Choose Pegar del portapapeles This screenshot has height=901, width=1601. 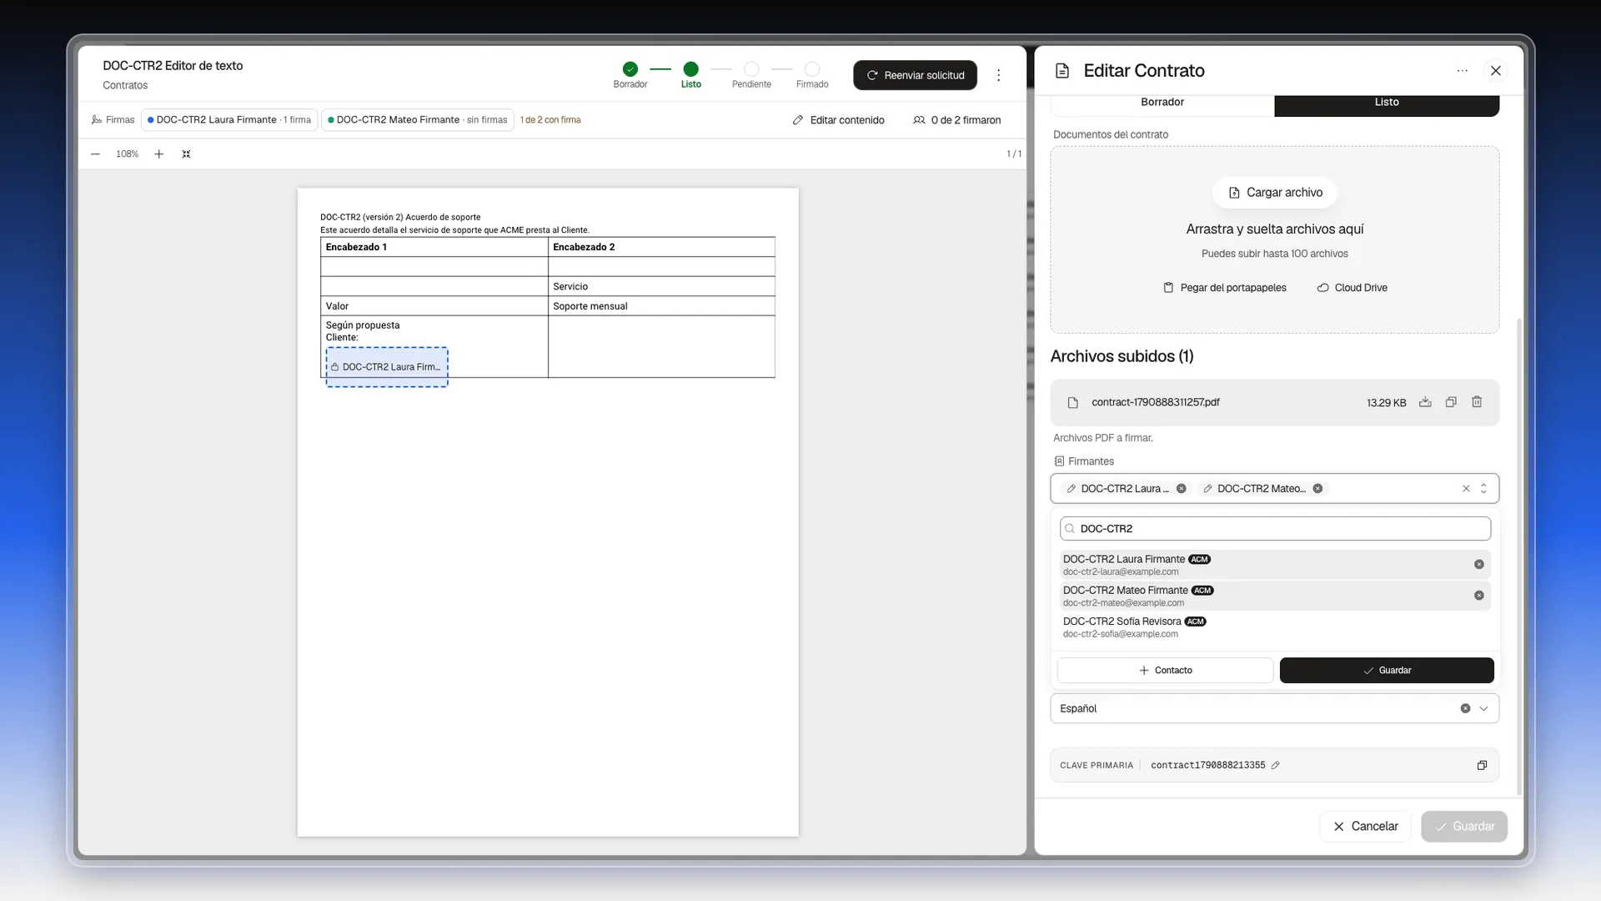(1225, 288)
